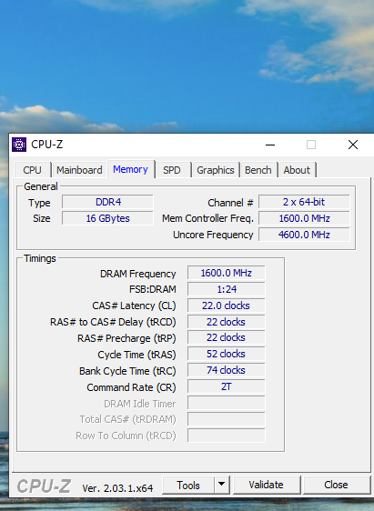Open the Bench tab

click(x=258, y=170)
